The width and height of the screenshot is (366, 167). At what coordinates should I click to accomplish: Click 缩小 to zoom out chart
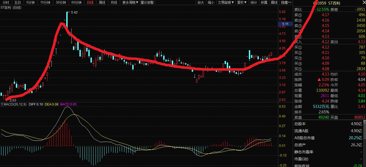[211, 2]
